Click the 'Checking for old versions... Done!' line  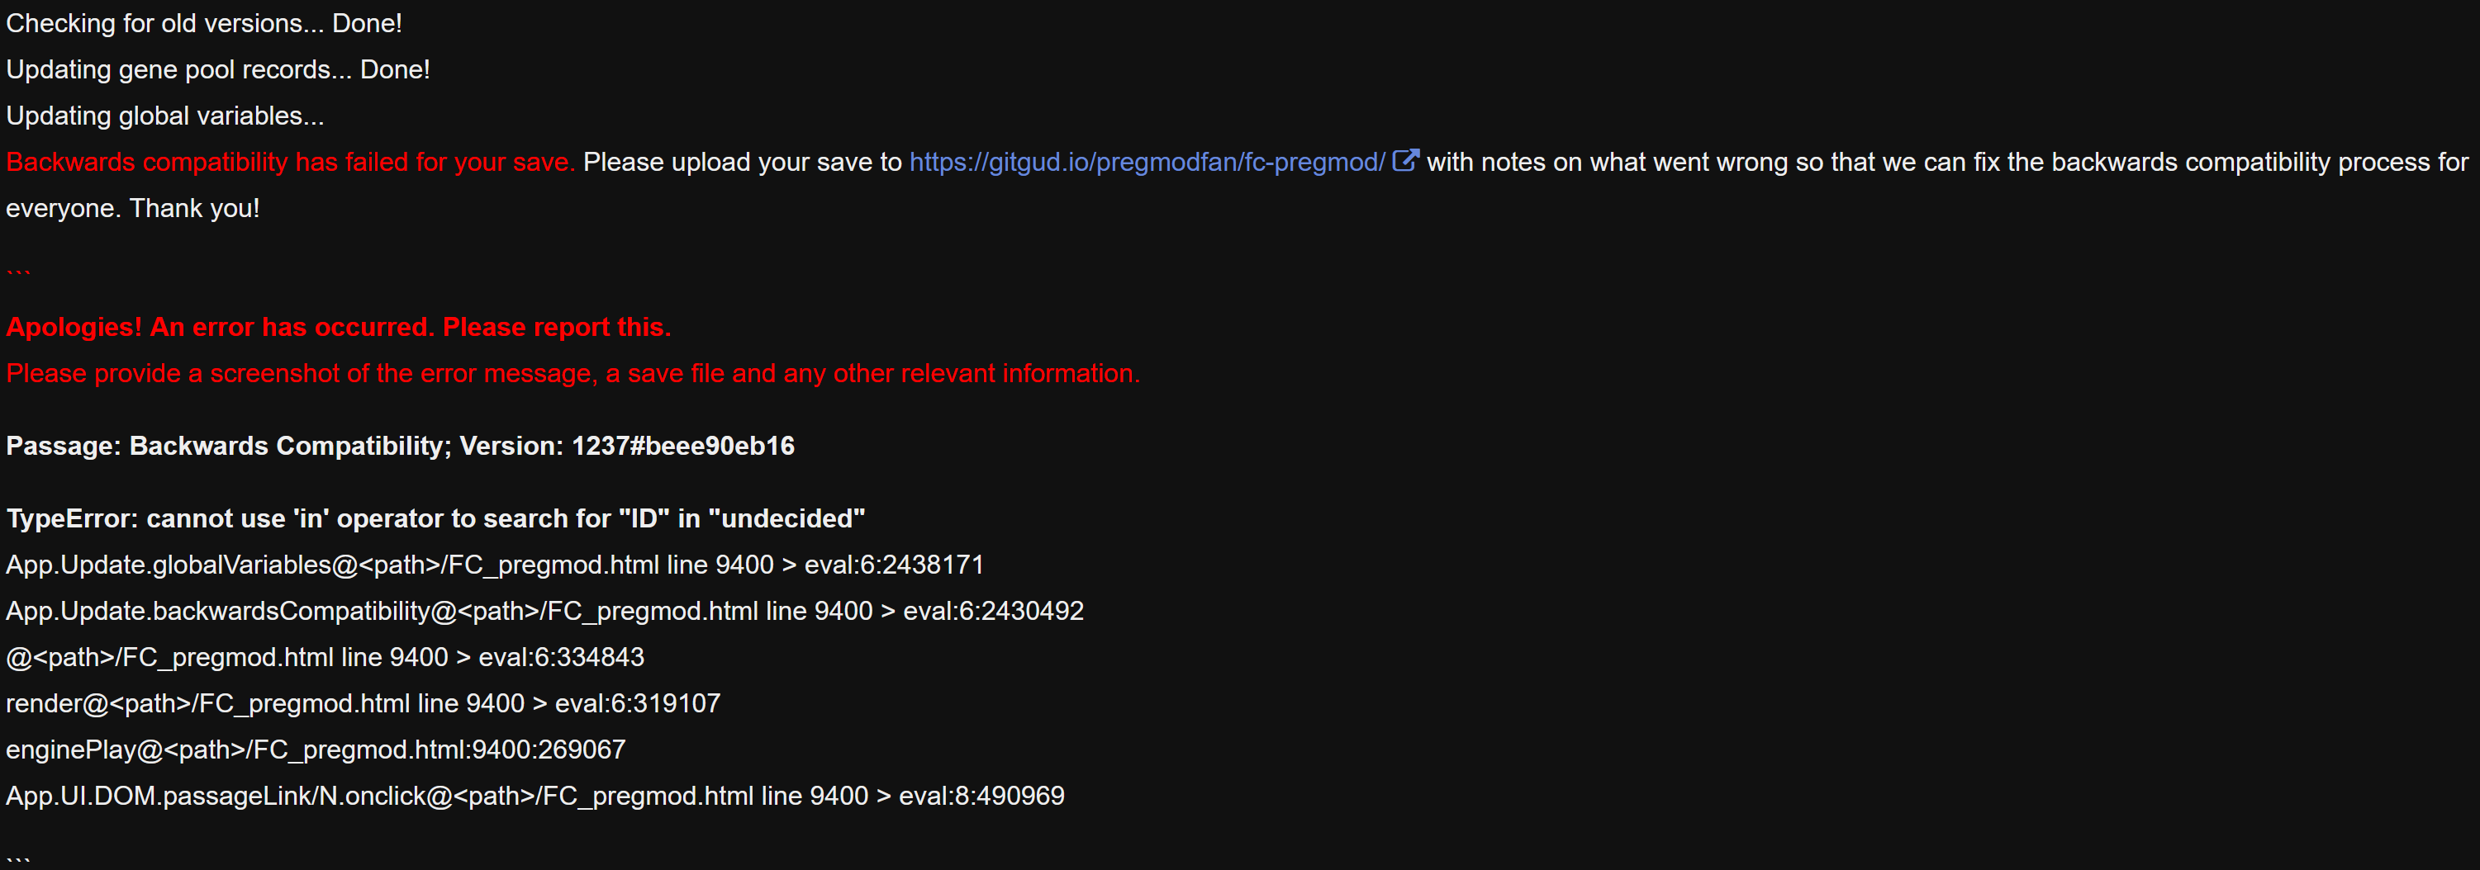pyautogui.click(x=204, y=23)
